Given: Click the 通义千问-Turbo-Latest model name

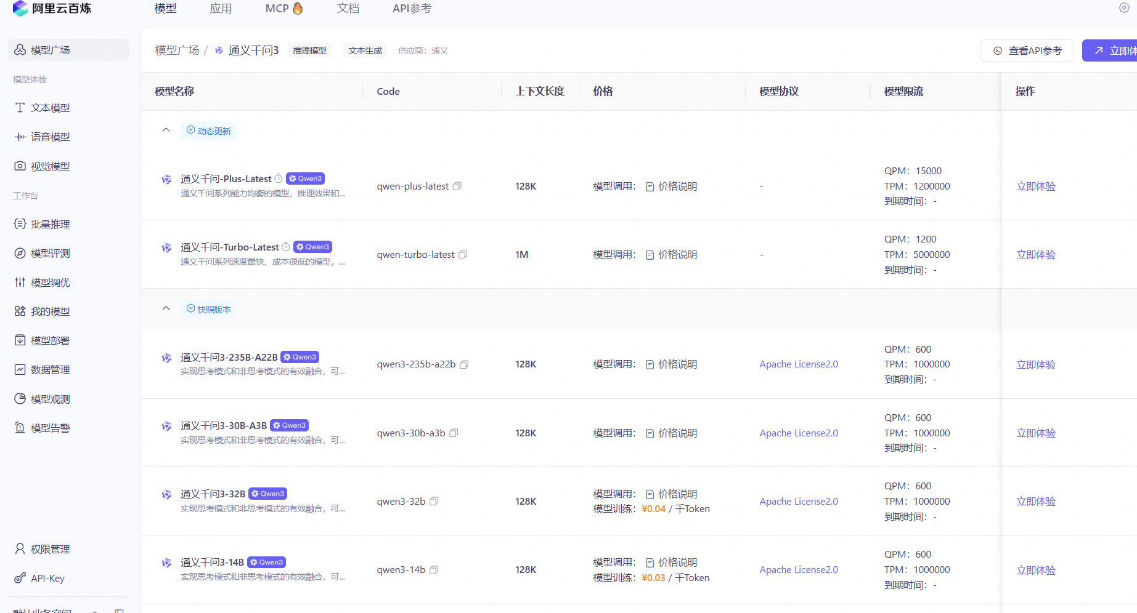Looking at the screenshot, I should (x=229, y=247).
